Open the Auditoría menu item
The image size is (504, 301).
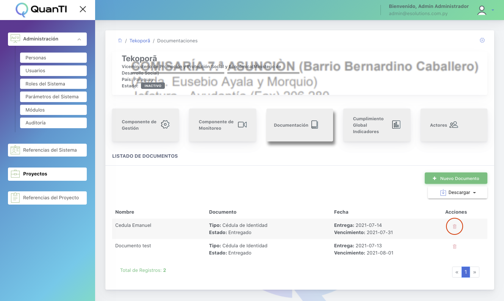click(x=53, y=123)
